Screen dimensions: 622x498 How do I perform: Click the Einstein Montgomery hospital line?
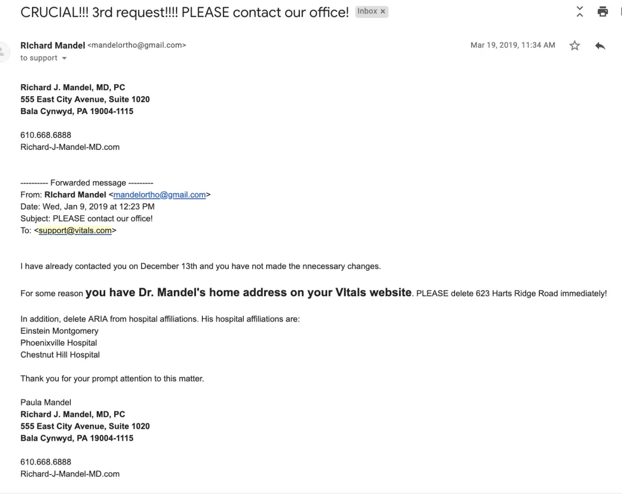(x=59, y=331)
